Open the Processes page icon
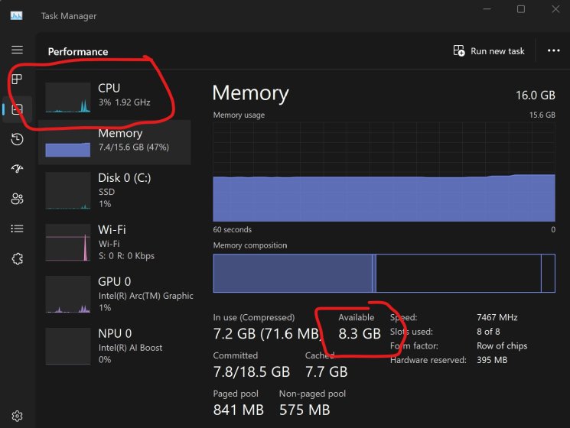The height and width of the screenshot is (428, 570). pos(17,79)
